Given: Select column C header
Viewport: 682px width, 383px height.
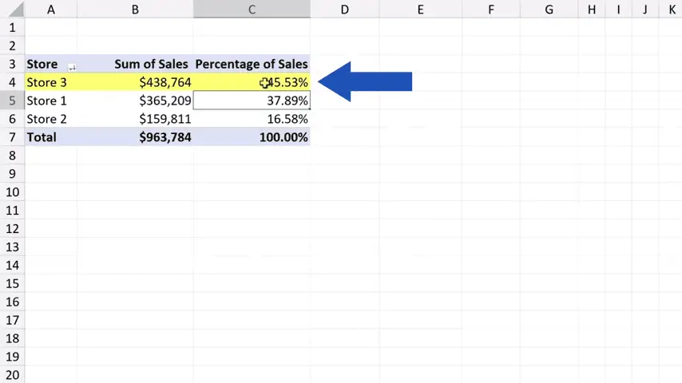Looking at the screenshot, I should (x=252, y=10).
